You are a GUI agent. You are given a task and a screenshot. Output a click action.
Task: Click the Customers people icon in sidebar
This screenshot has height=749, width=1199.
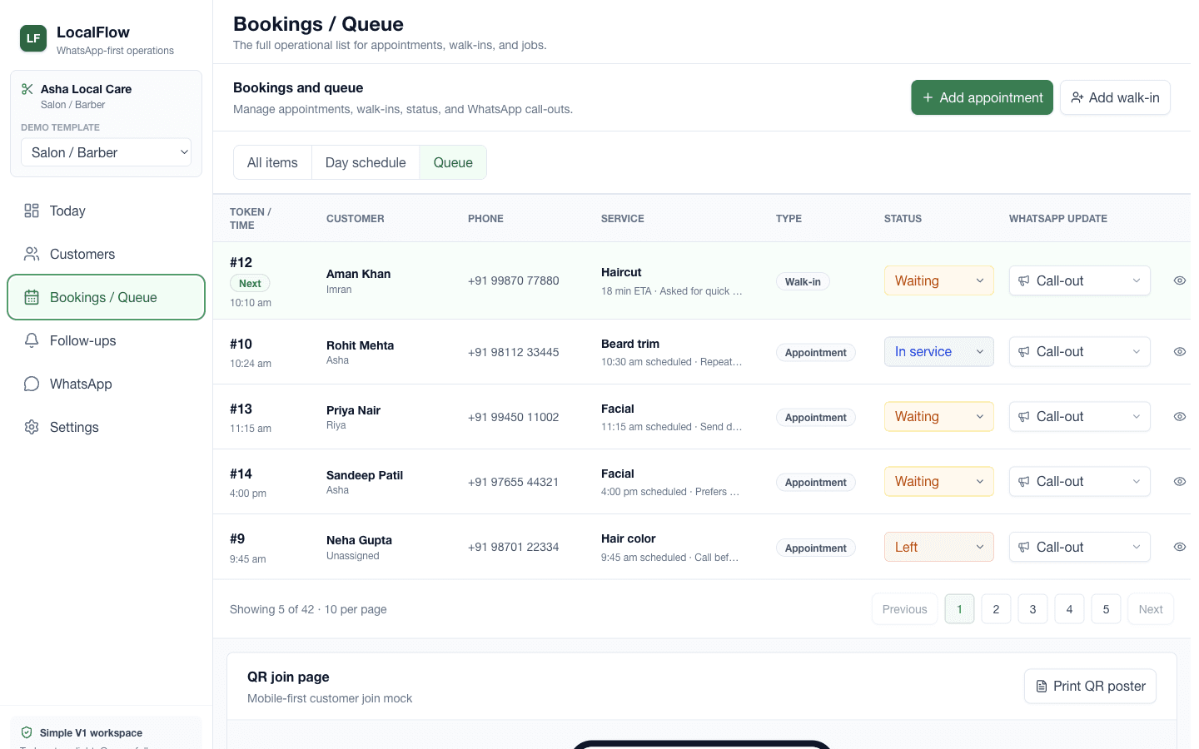[x=32, y=254]
